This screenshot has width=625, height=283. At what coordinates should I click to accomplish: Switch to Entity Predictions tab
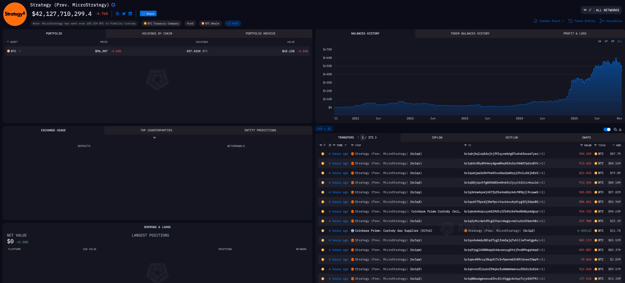tap(260, 130)
